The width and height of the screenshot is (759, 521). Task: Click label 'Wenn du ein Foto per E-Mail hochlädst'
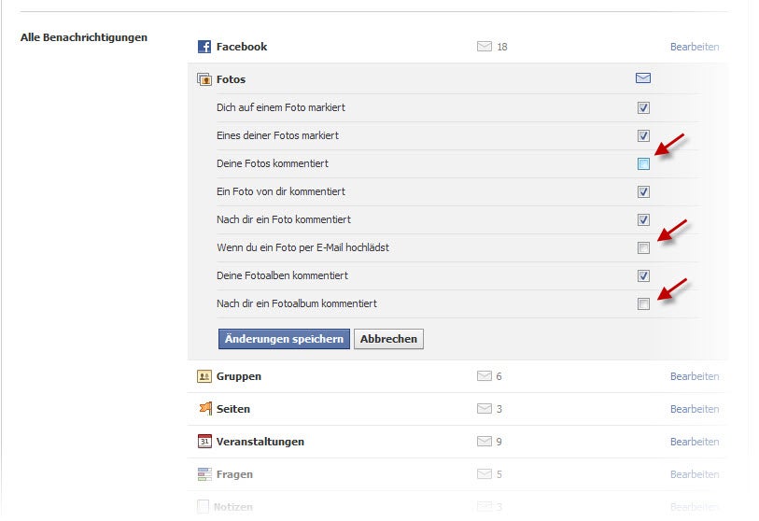[x=303, y=247]
